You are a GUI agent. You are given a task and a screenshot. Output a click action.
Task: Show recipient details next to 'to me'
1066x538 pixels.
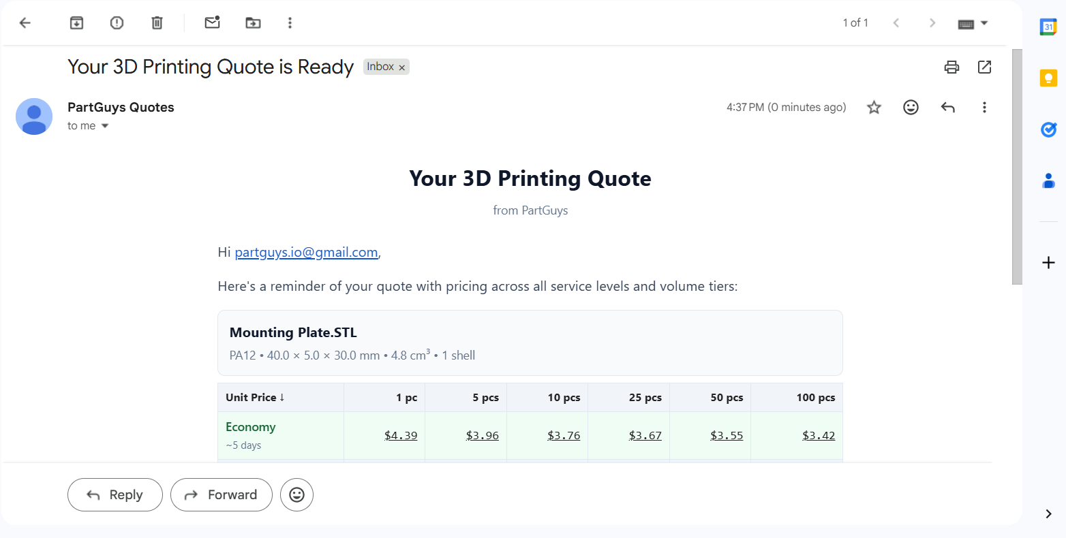(105, 126)
